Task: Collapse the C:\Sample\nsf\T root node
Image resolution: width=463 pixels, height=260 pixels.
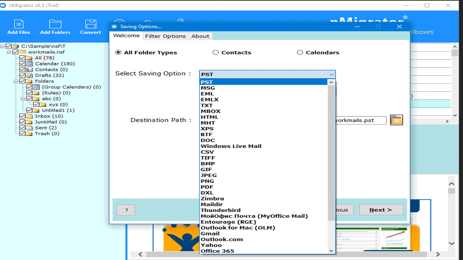Action: point(3,46)
